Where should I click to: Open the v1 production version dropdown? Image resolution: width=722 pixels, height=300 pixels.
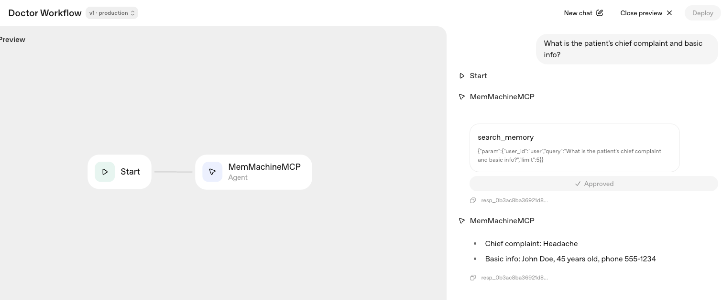point(112,13)
